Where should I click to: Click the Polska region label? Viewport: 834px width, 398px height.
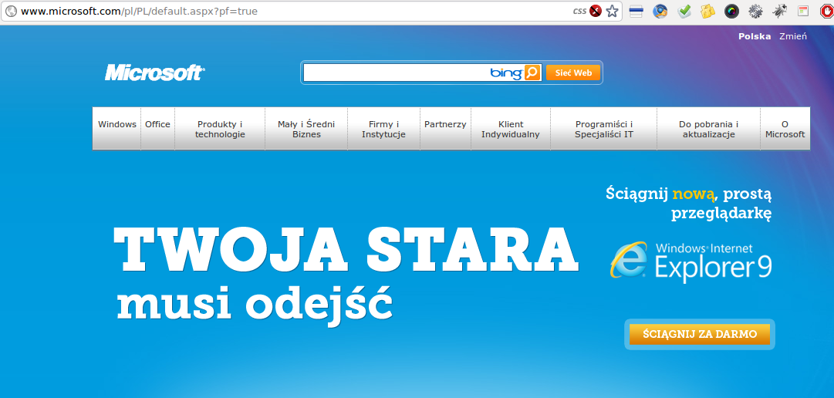tap(755, 37)
